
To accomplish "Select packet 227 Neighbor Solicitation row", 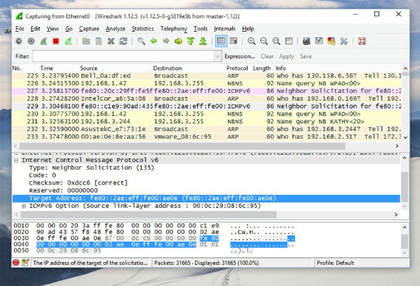I will [x=207, y=91].
